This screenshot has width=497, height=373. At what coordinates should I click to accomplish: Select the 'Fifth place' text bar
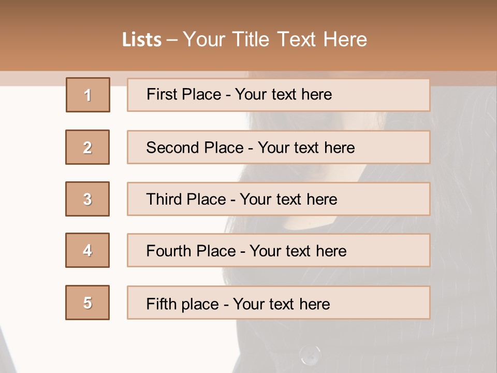(x=279, y=303)
